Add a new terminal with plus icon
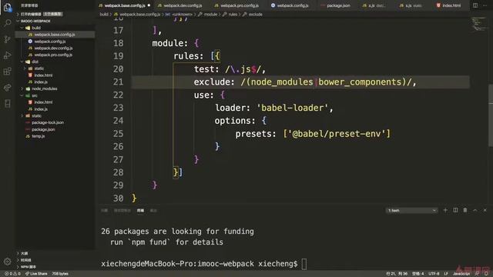Image resolution: width=493 pixels, height=277 pixels. tap(445, 210)
